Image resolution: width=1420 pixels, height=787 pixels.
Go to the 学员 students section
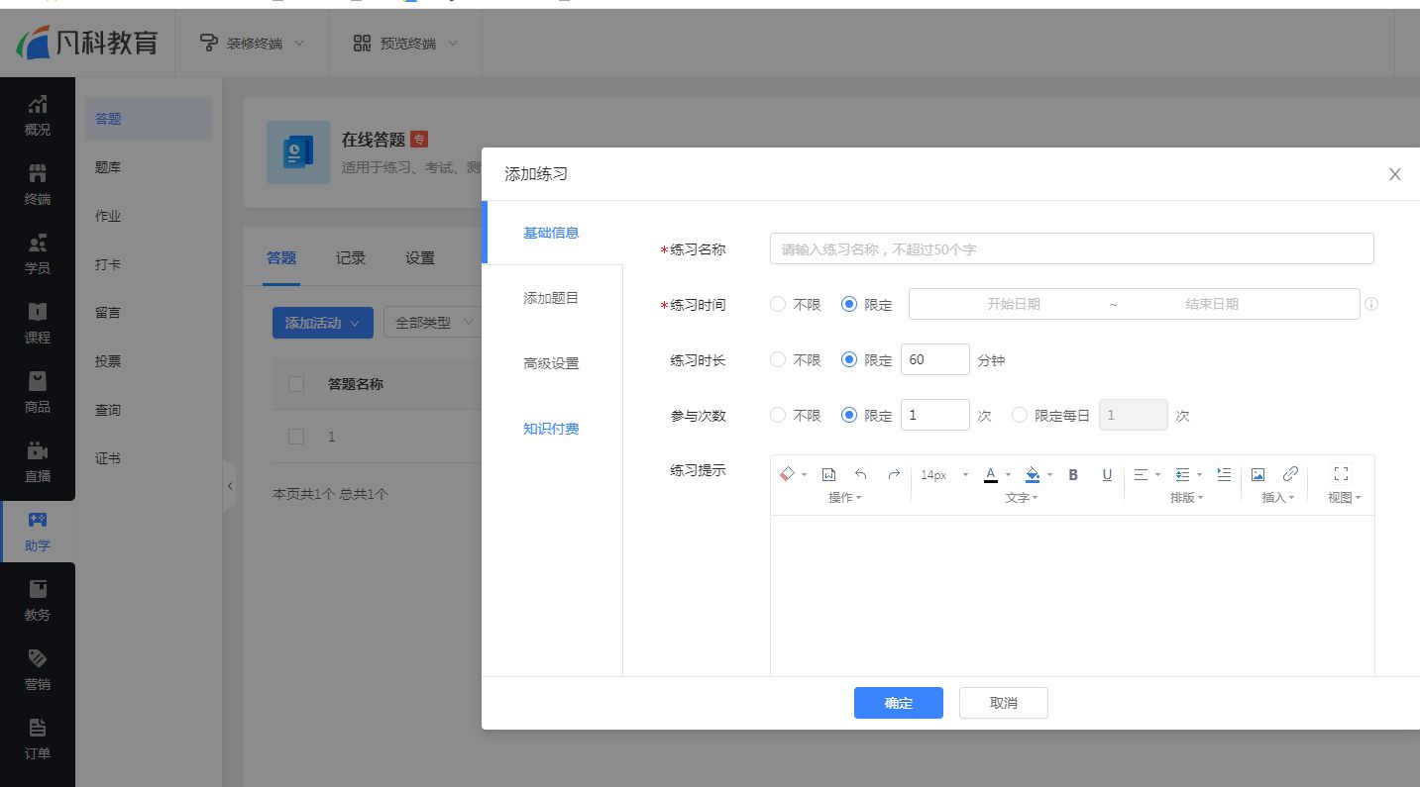click(38, 254)
